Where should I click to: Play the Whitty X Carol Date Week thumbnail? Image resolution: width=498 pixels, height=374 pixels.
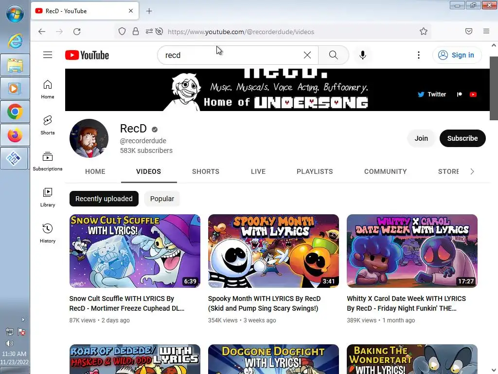(412, 251)
